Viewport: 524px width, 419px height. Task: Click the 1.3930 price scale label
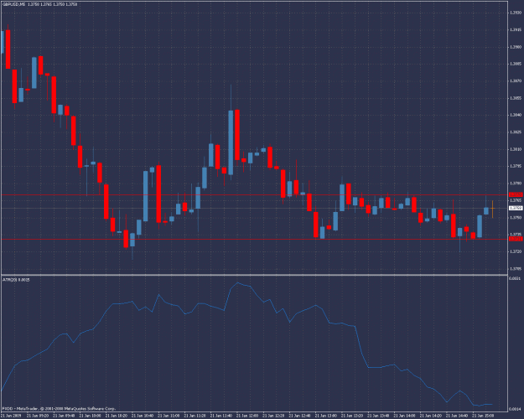tap(516, 13)
